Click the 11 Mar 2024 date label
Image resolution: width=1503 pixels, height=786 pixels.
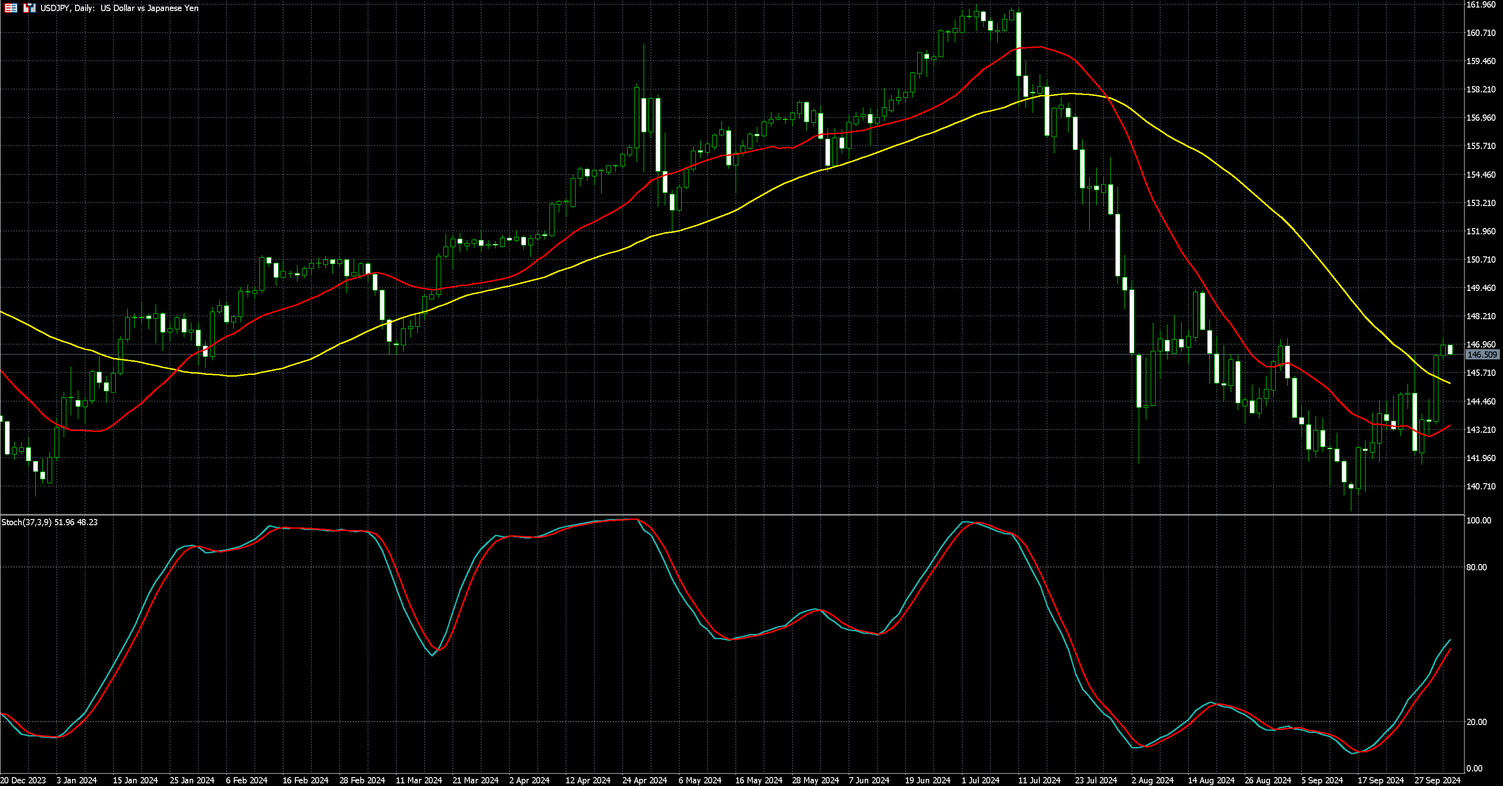coord(418,780)
